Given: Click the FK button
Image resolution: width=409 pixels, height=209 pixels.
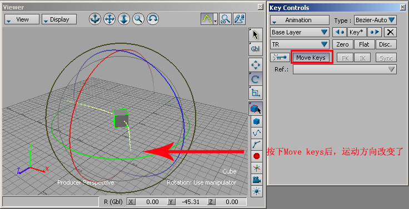Looking at the screenshot, I should [x=345, y=58].
